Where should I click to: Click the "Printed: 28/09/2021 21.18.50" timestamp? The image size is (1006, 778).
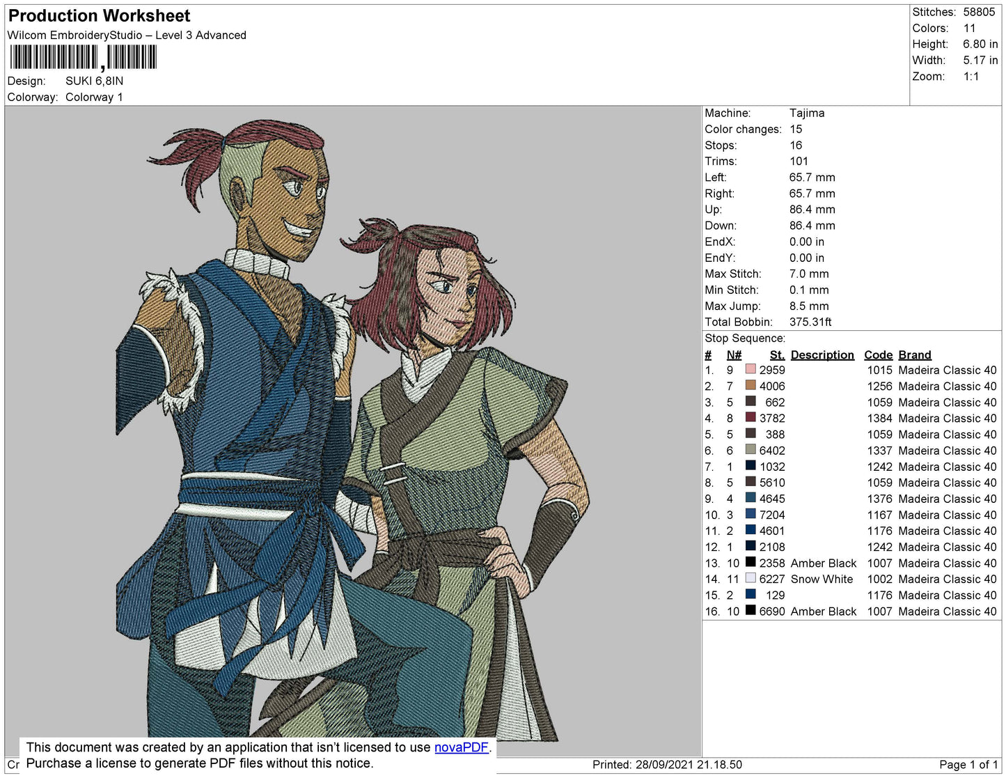point(667,764)
